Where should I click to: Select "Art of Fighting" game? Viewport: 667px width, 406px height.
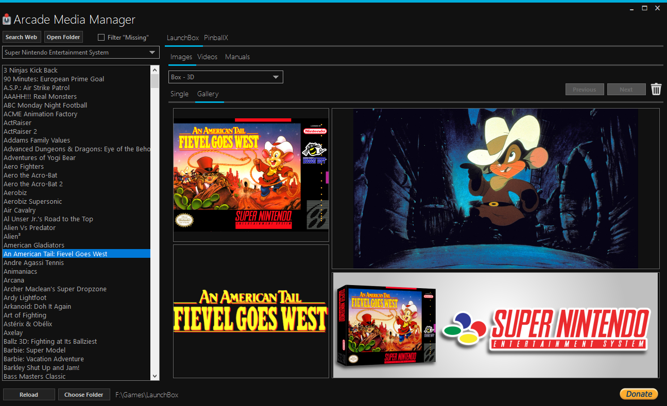point(77,315)
